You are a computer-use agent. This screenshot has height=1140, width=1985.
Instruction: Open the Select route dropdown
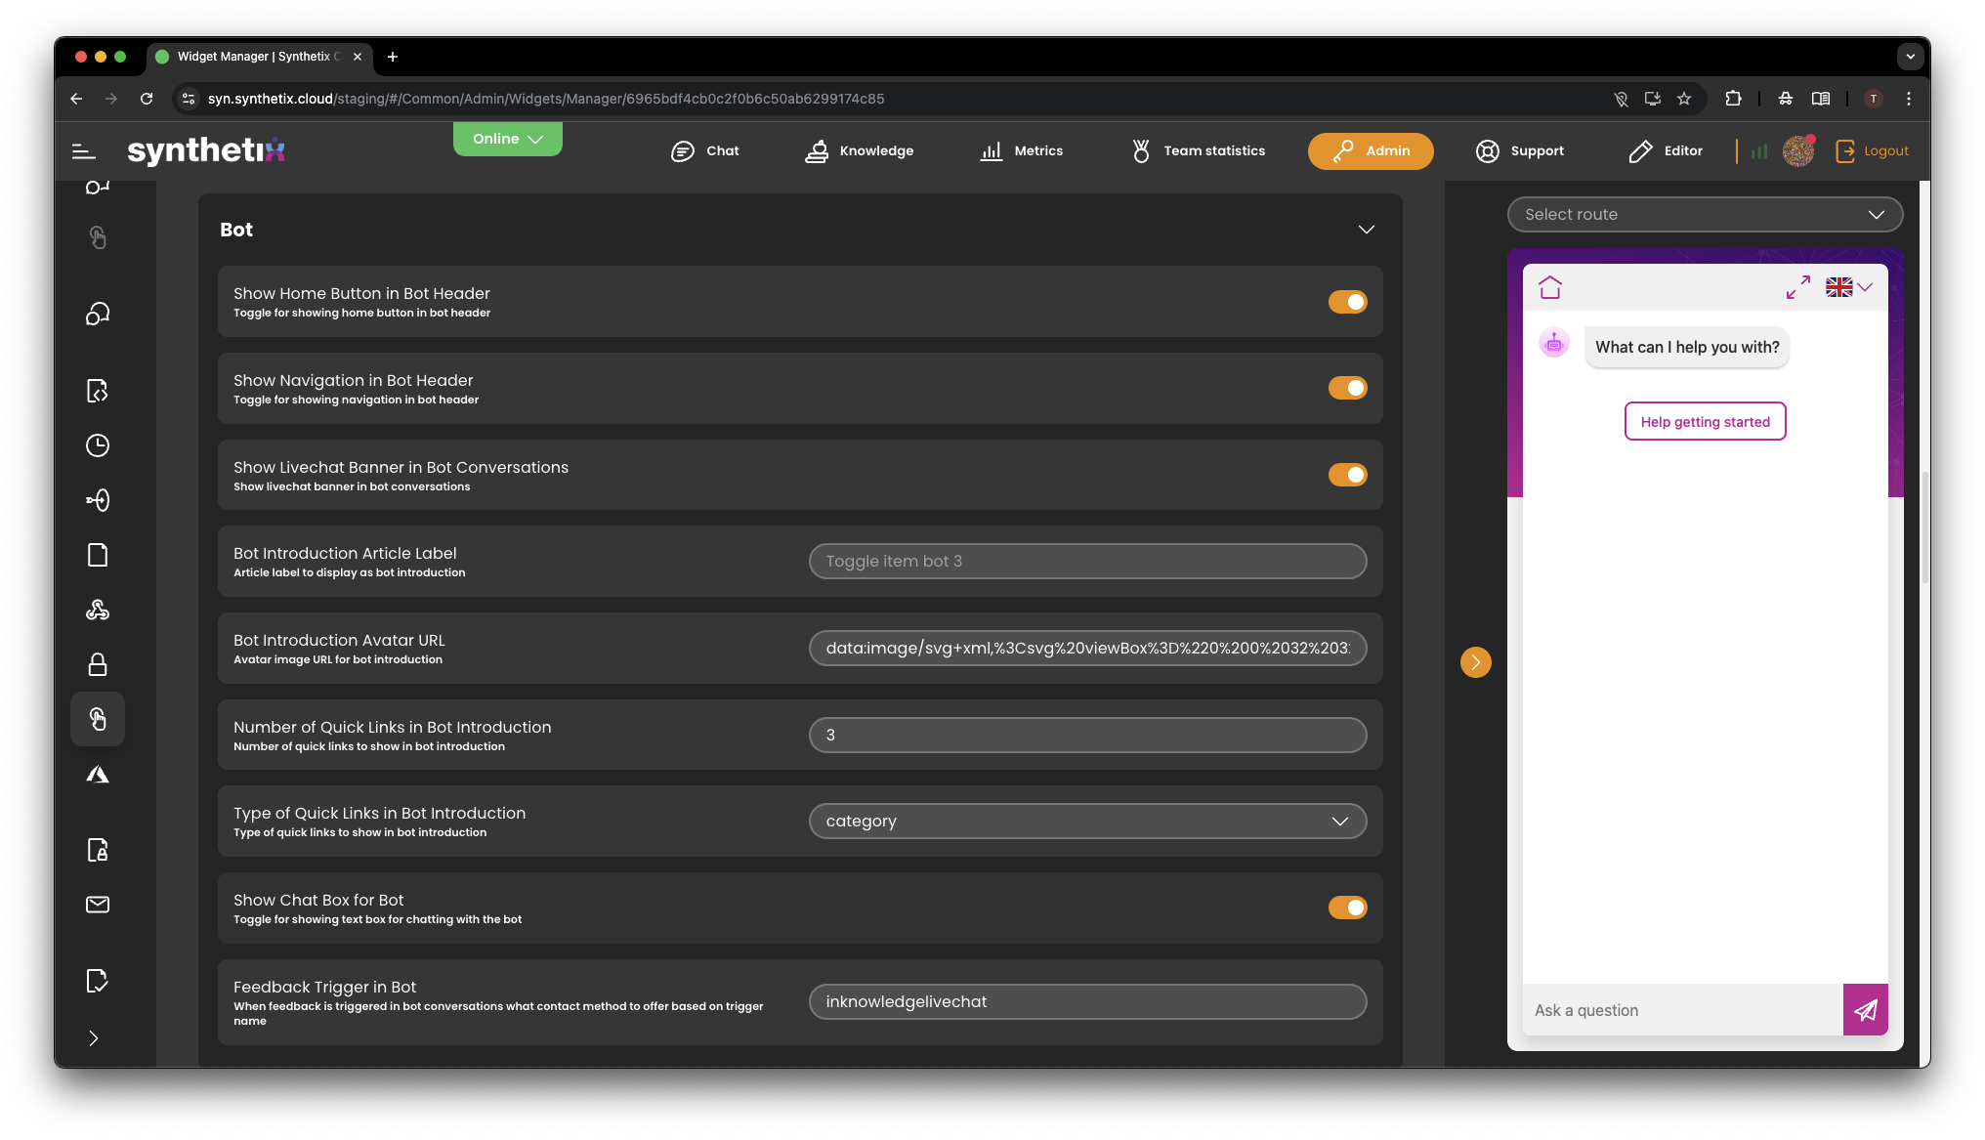tap(1705, 215)
